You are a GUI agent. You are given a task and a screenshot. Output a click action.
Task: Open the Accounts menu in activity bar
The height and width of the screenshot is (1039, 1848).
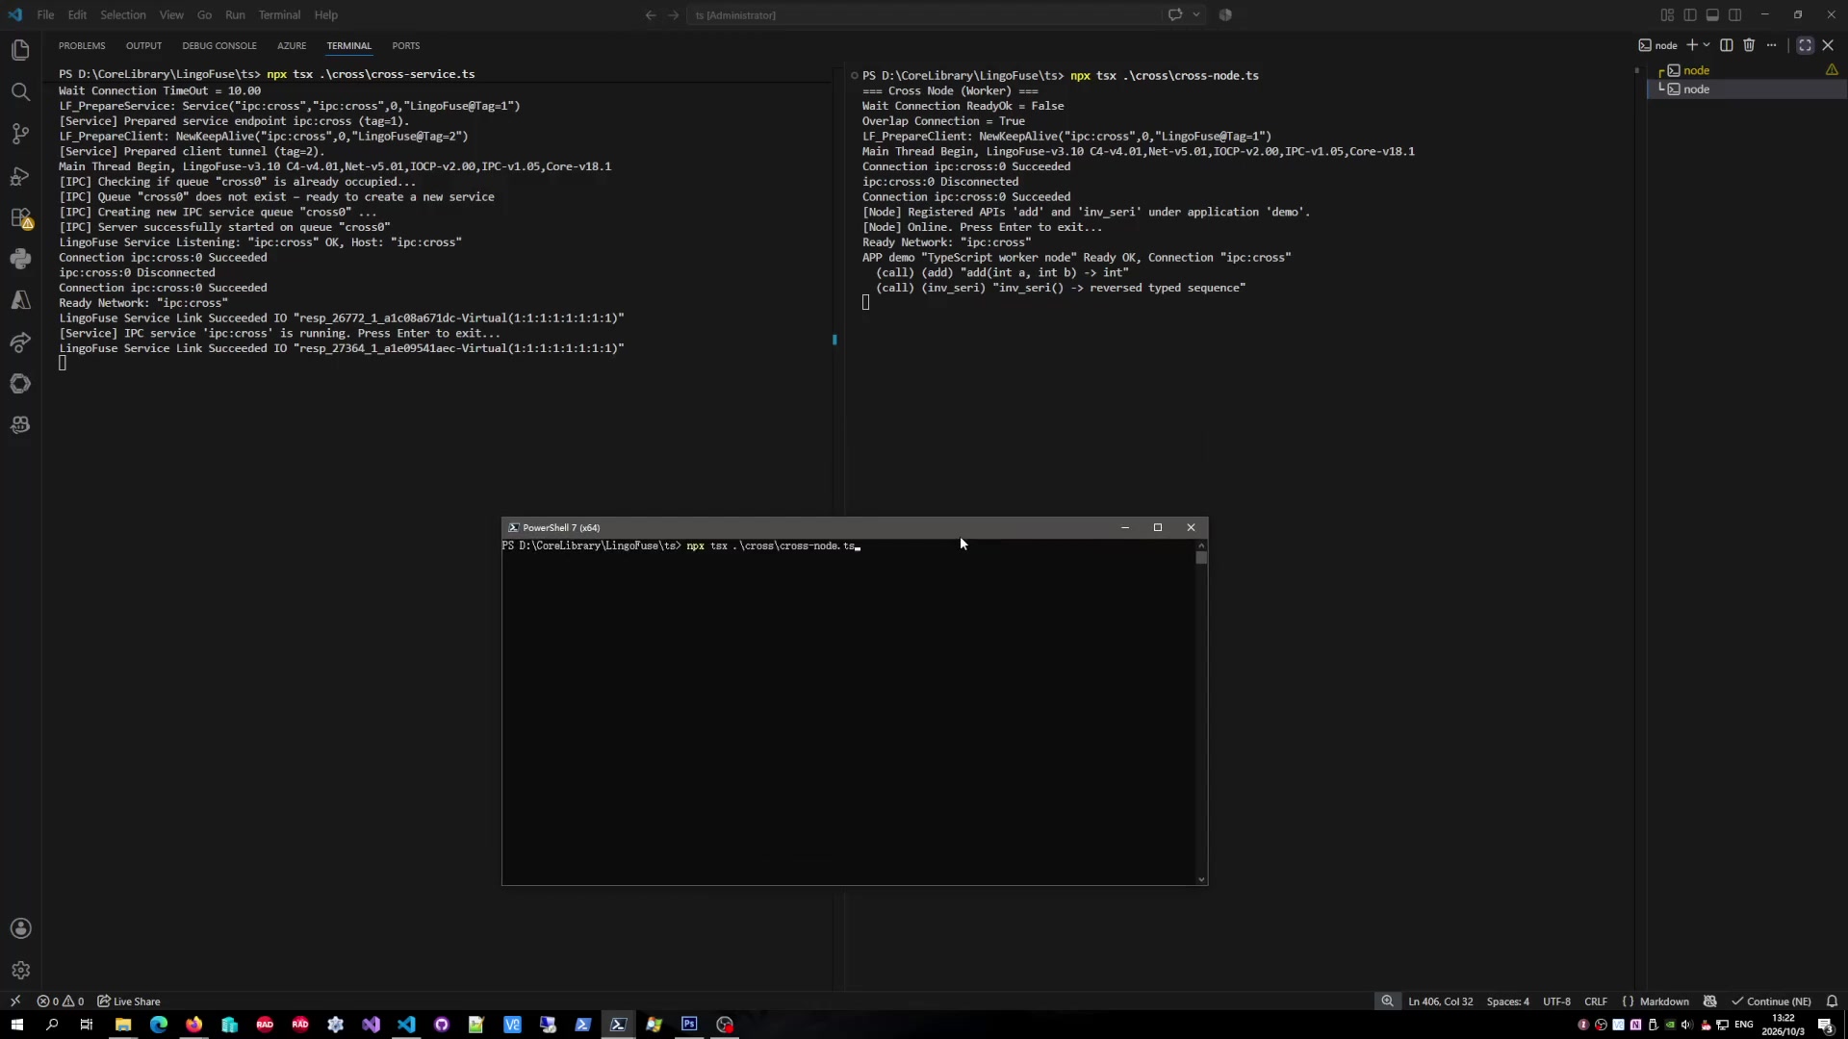point(20,928)
